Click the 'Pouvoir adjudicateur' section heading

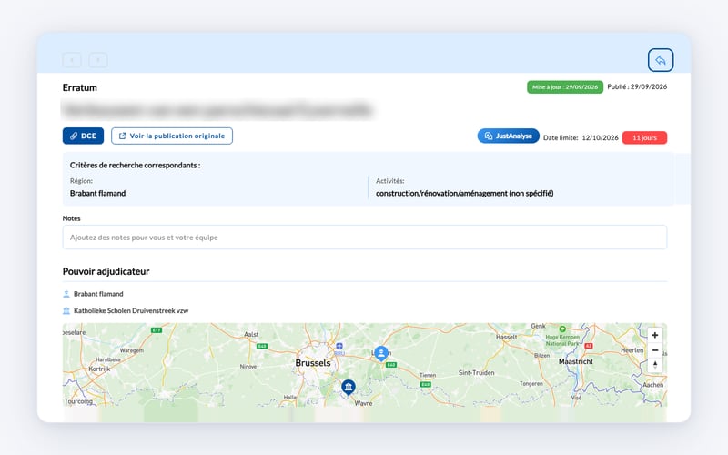pos(106,271)
